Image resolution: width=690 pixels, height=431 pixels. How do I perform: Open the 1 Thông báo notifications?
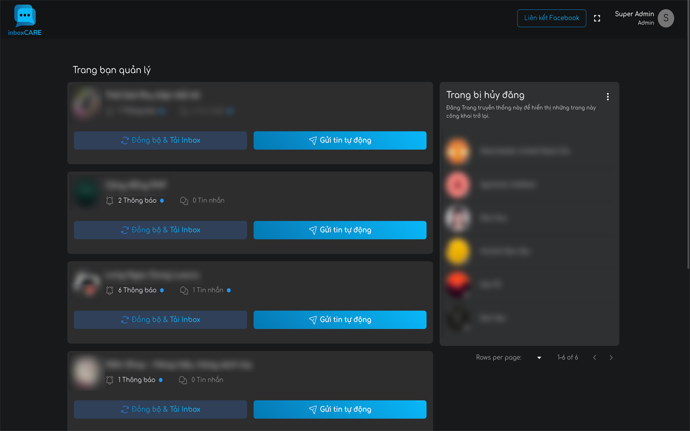tap(137, 380)
